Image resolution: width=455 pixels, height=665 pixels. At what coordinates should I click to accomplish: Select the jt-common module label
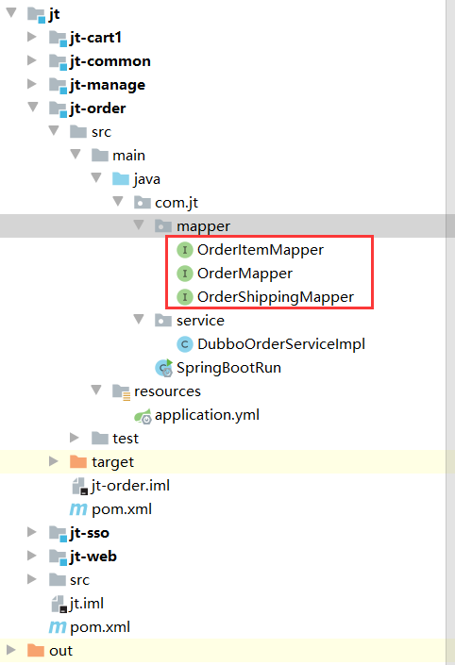[110, 61]
